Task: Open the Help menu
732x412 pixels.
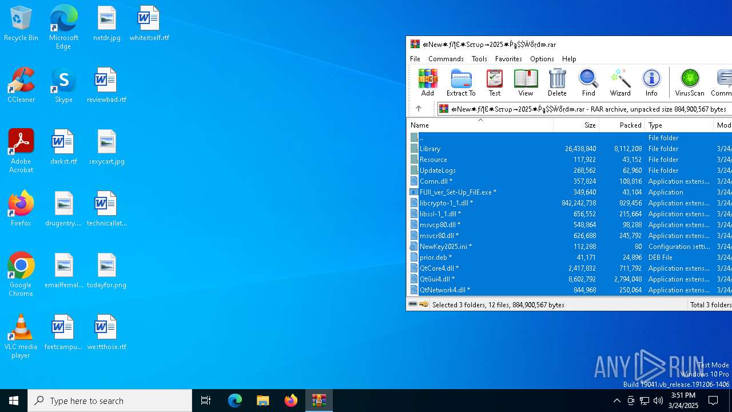Action: click(569, 59)
